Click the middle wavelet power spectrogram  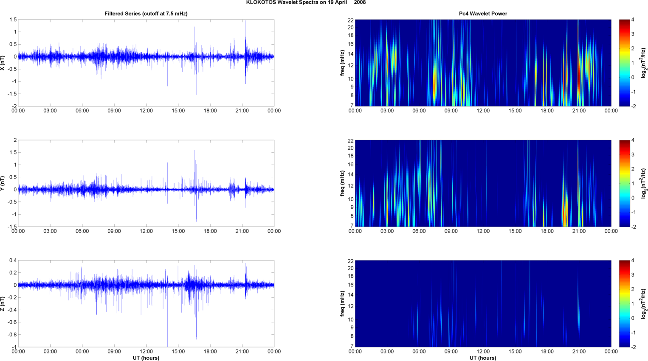(483, 183)
